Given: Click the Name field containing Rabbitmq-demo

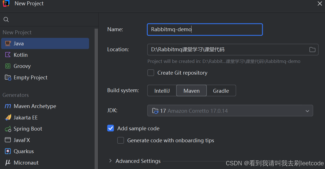Looking at the screenshot, I should click(205, 30).
